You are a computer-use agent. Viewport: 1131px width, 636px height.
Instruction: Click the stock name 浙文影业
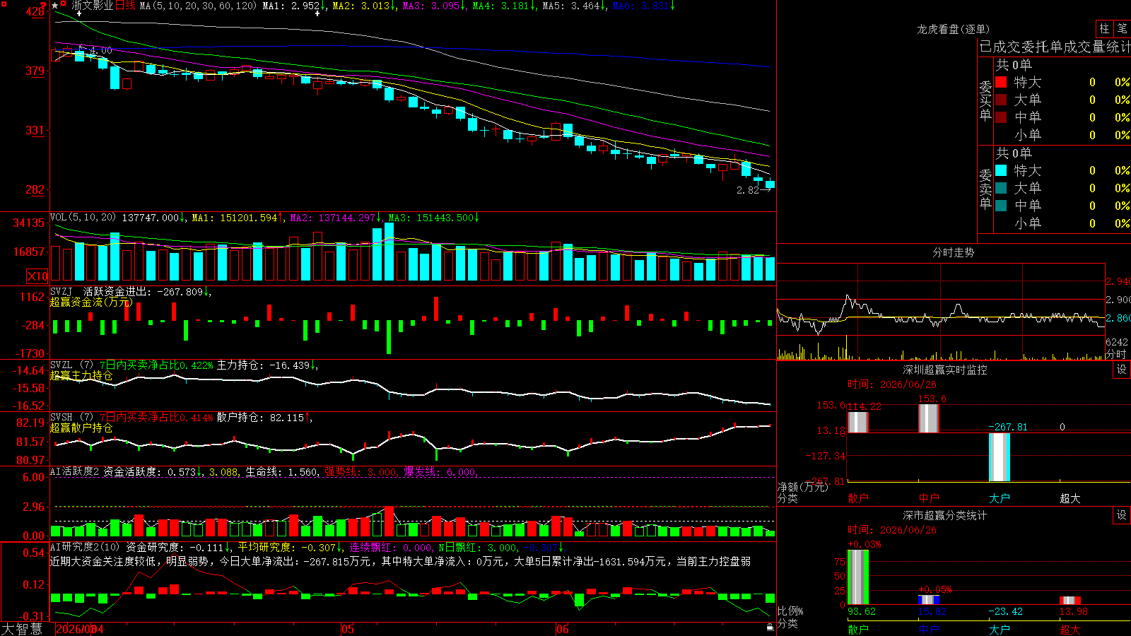92,6
